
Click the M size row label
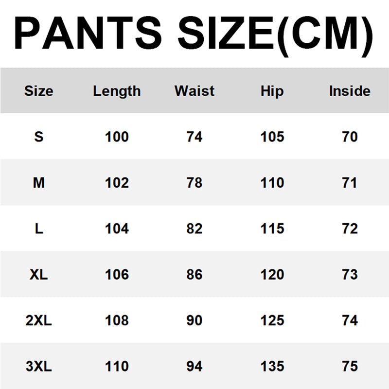pos(39,183)
